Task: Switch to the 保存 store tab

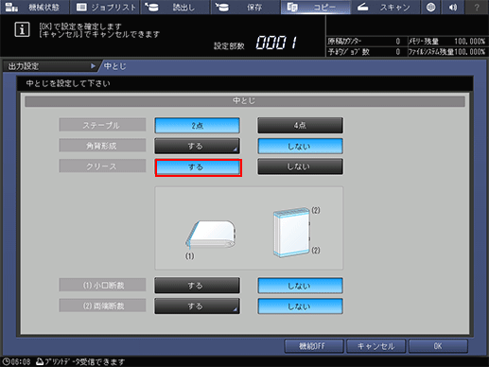Action: [245, 7]
